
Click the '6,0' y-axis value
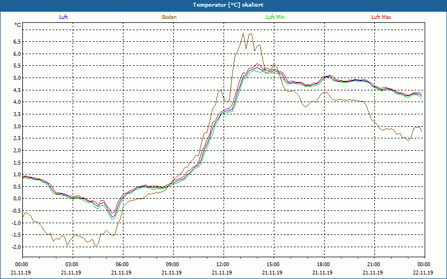17,54
